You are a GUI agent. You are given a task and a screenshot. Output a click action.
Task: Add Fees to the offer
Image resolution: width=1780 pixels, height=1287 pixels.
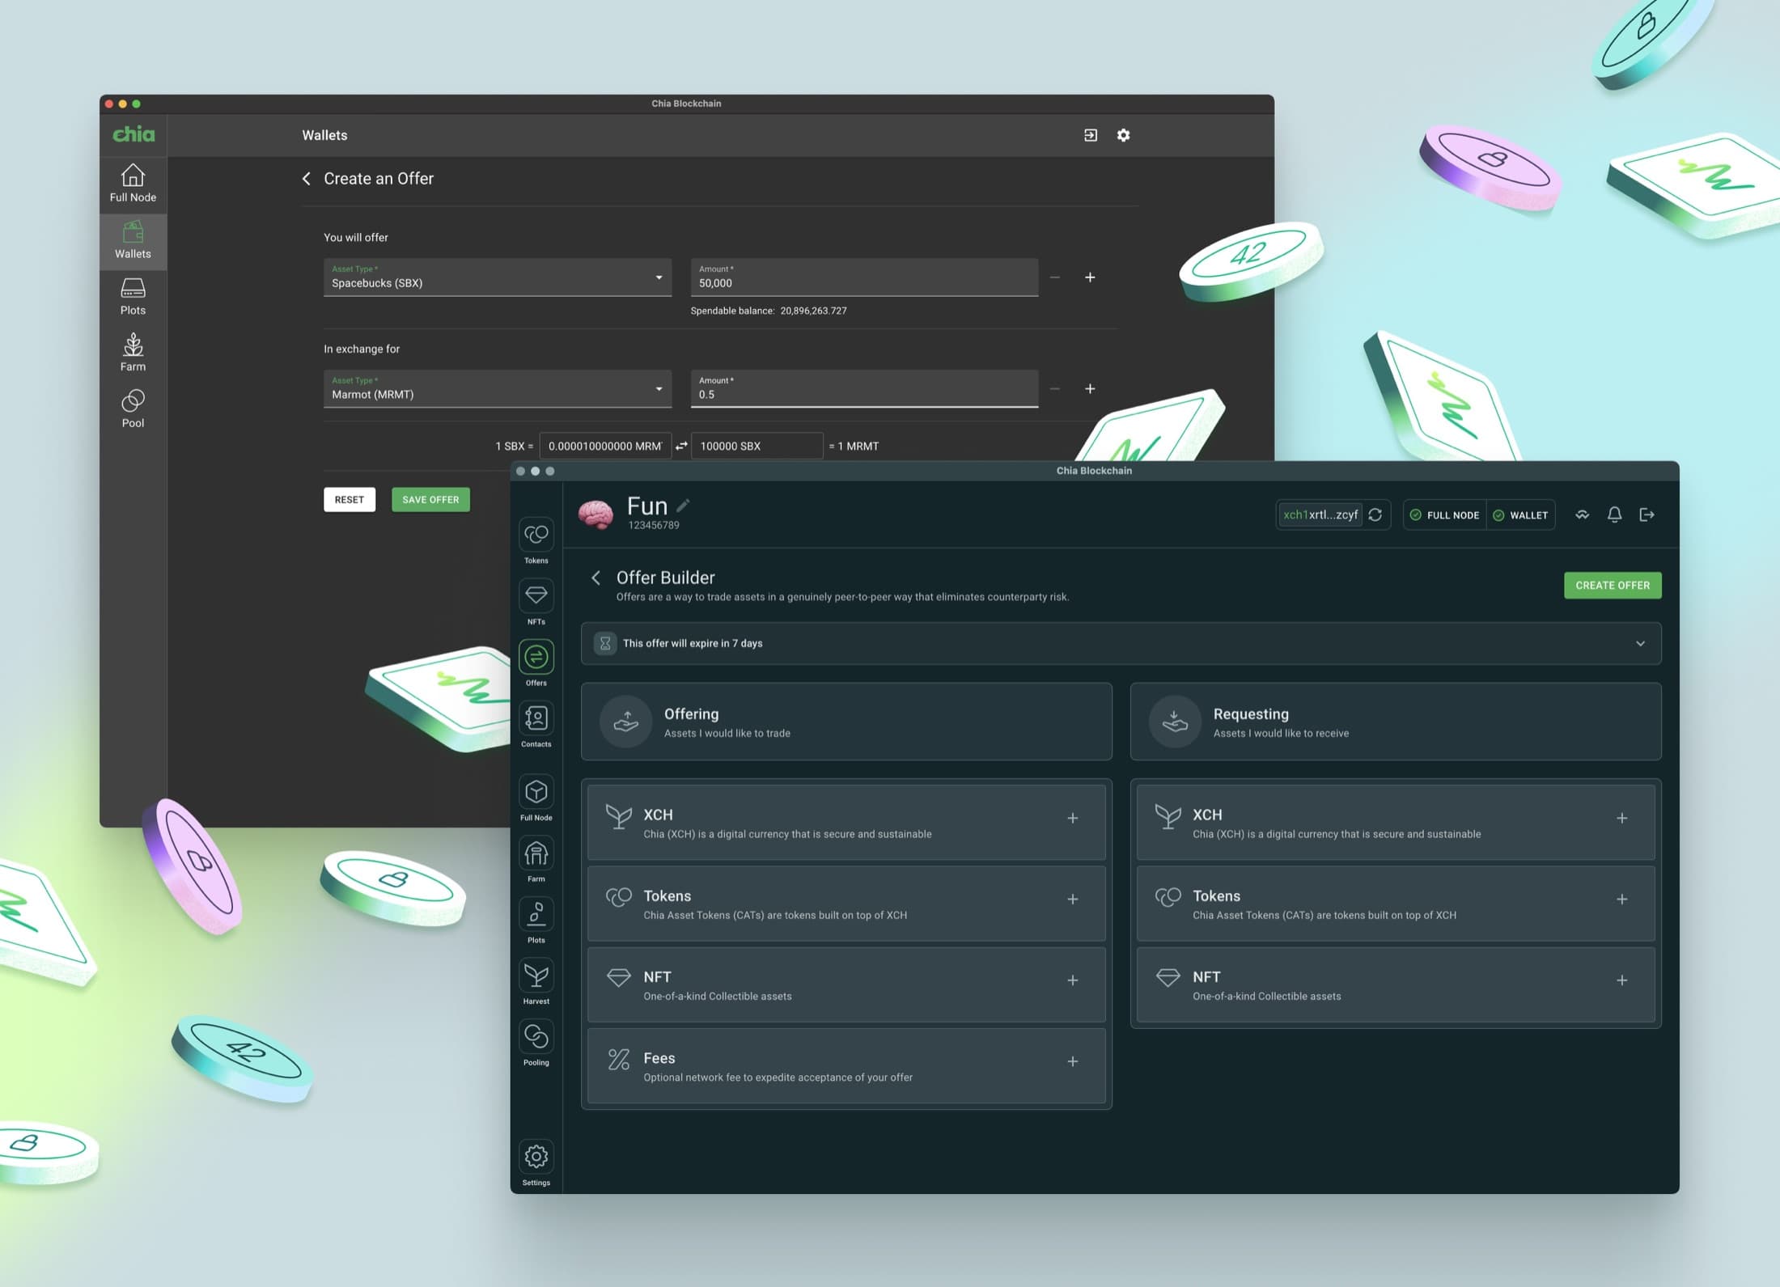[1072, 1061]
